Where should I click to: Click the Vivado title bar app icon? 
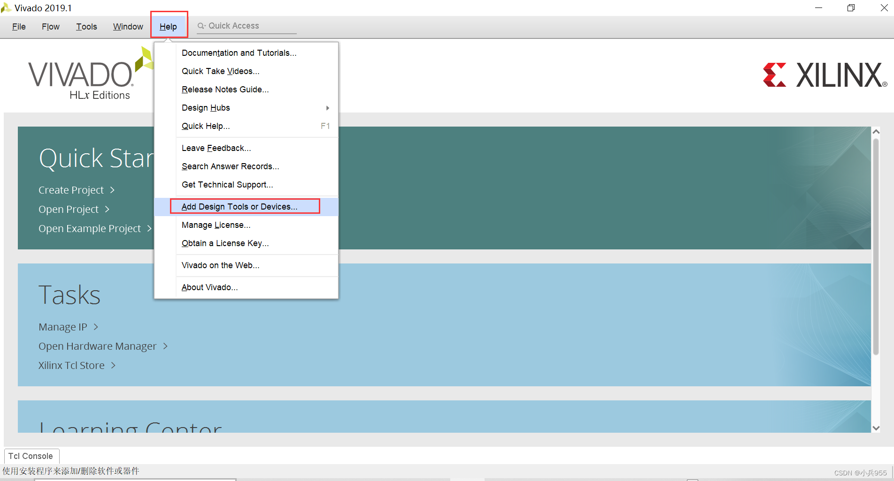[x=6, y=8]
